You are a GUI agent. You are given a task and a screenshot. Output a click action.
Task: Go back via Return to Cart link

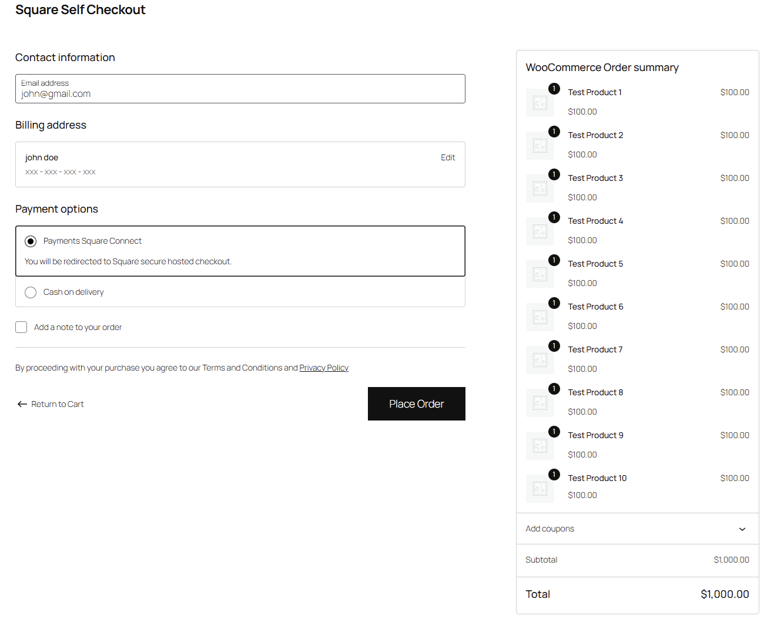pos(58,404)
